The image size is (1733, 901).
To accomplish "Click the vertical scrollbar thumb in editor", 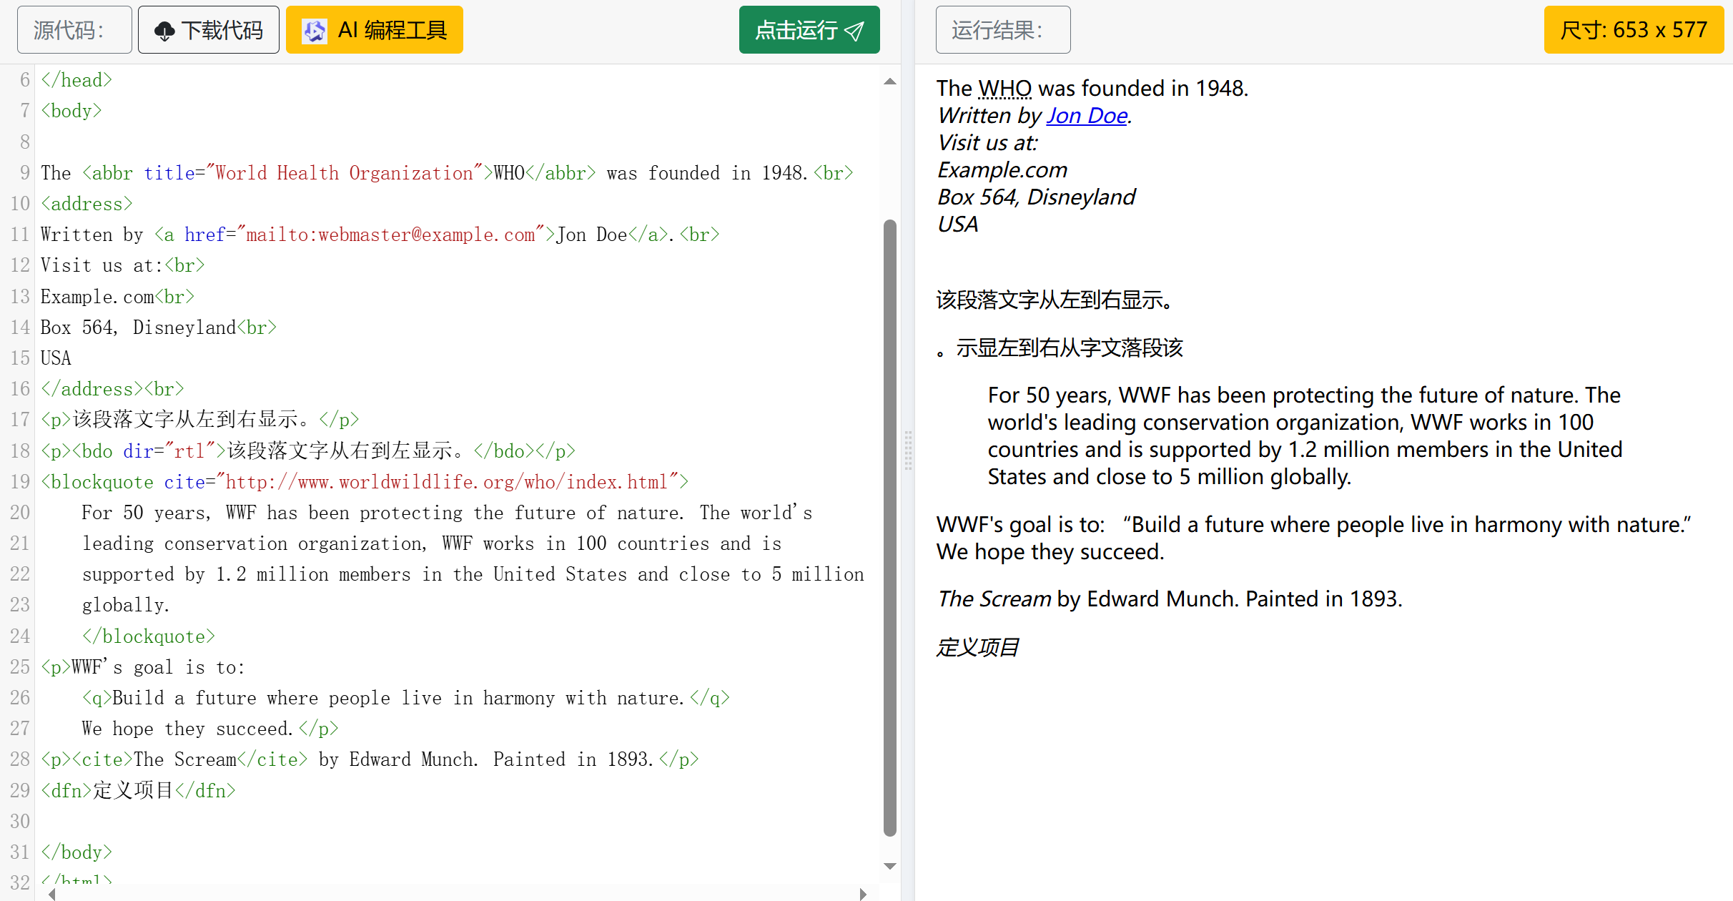I will [890, 528].
